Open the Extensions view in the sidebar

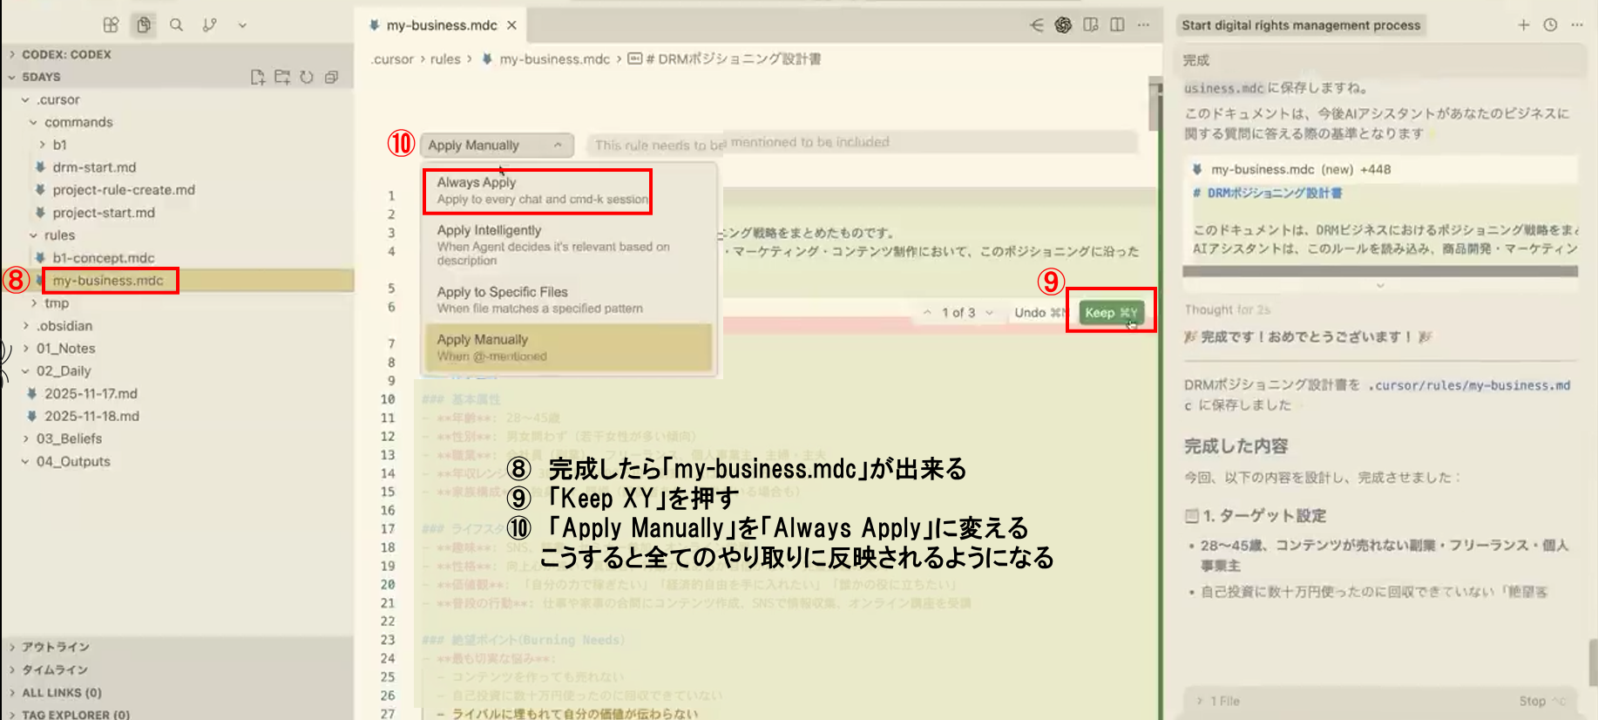click(x=111, y=25)
